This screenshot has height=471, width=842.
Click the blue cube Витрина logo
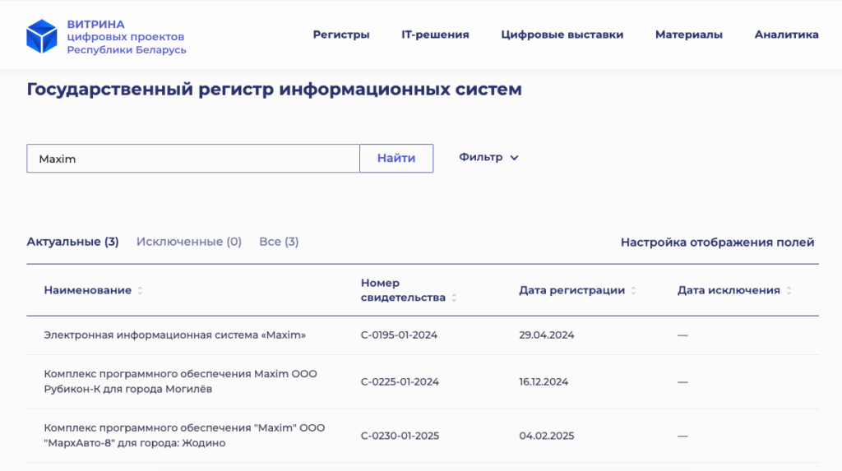click(41, 36)
